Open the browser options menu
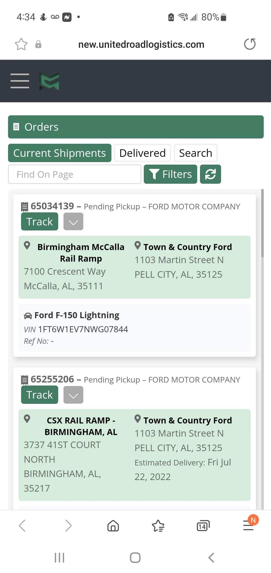Viewport: 271px width, 573px height. pyautogui.click(x=248, y=526)
